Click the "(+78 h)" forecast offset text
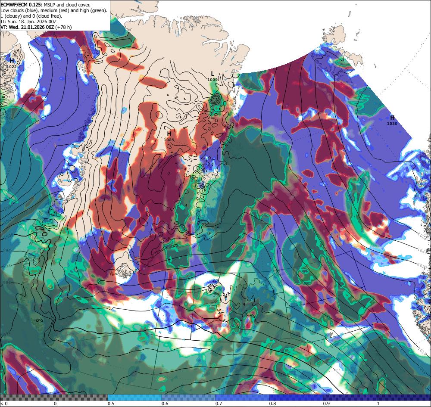The image size is (431, 407). (x=63, y=27)
